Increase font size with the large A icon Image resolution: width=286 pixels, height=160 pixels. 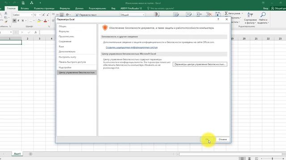point(43,15)
